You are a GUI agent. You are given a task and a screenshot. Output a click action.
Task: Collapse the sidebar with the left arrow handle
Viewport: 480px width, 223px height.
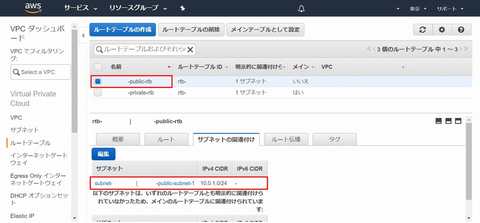click(x=83, y=36)
